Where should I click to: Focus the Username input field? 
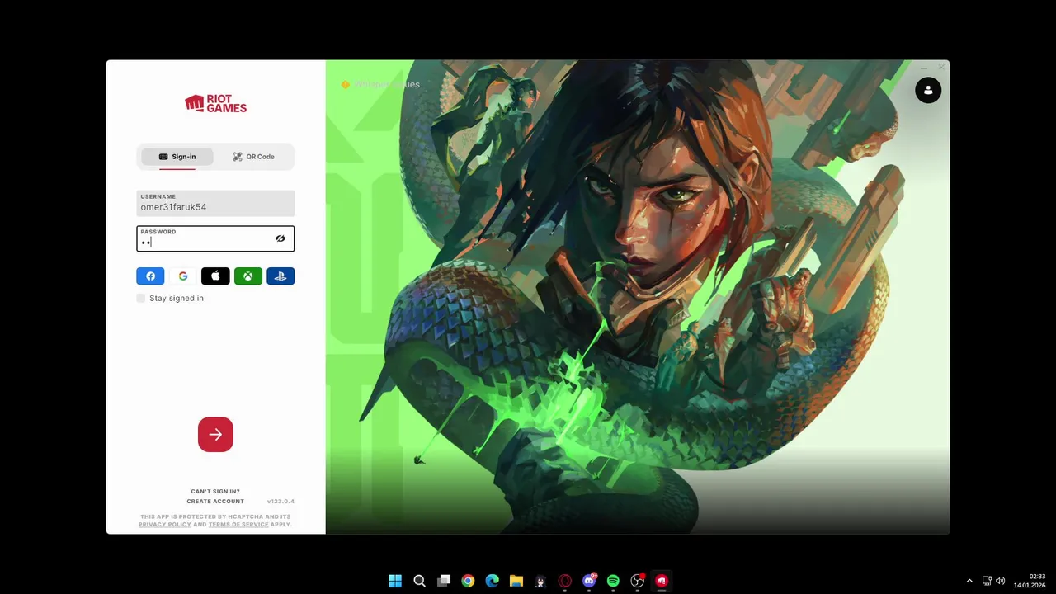pyautogui.click(x=215, y=204)
